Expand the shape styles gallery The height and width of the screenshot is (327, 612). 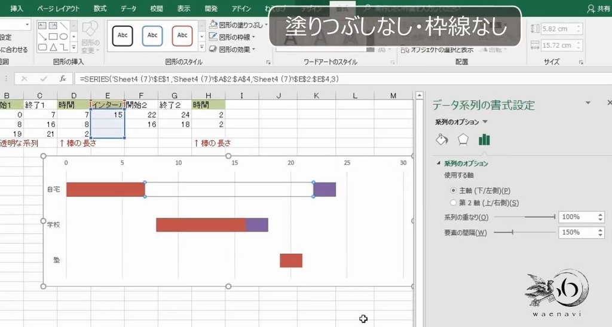pyautogui.click(x=202, y=47)
